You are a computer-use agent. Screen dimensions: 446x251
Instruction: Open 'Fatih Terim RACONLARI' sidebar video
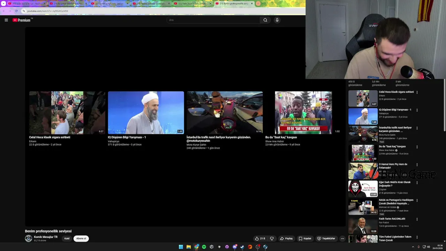pos(392,219)
